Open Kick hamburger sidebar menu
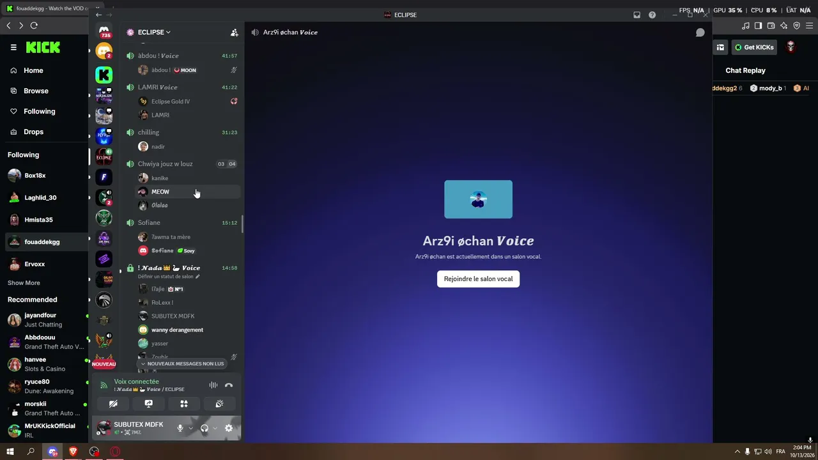 pos(13,47)
